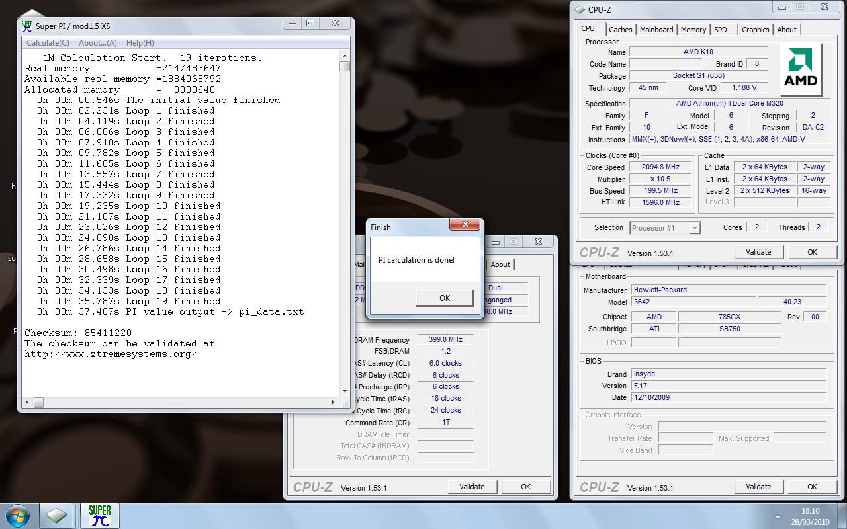Image resolution: width=847 pixels, height=529 pixels.
Task: Click Validate in the memory CPU-Z window
Action: click(472, 487)
